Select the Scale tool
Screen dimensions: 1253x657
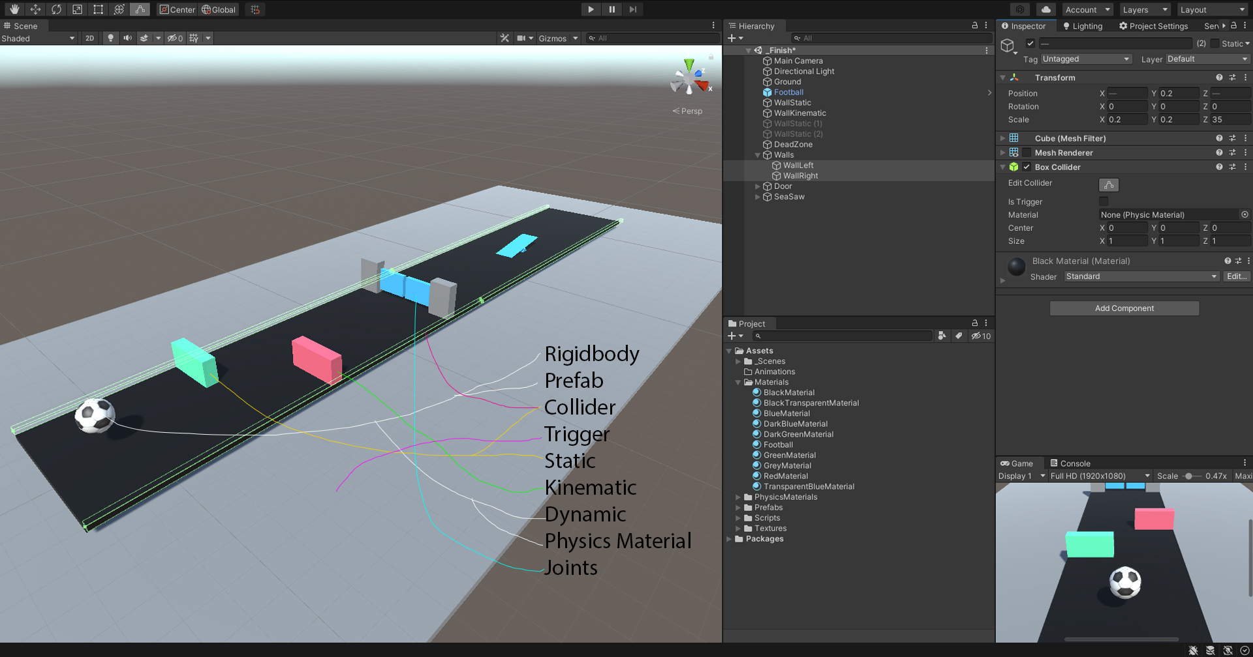pyautogui.click(x=77, y=9)
